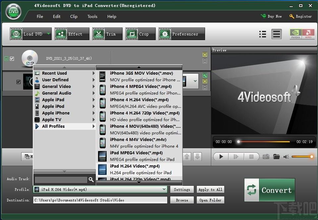Expand Apple iPad category
This screenshot has width=318, height=220.
[65, 100]
